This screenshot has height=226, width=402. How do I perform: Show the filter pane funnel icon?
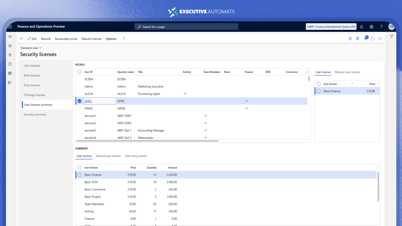point(392,36)
